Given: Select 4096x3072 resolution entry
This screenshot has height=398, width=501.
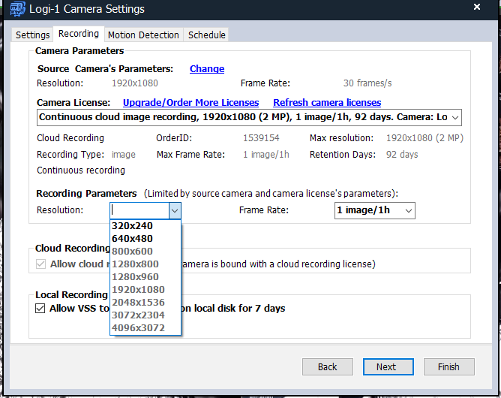Looking at the screenshot, I should click(138, 328).
